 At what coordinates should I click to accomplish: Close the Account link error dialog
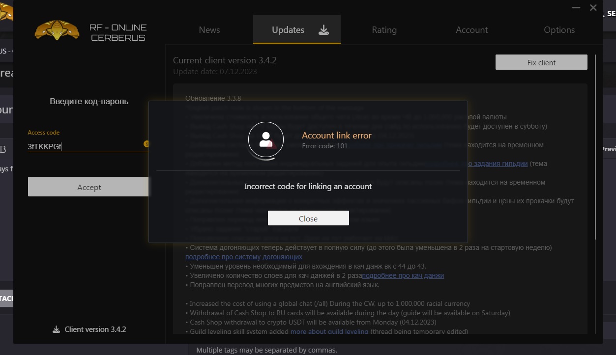(308, 218)
